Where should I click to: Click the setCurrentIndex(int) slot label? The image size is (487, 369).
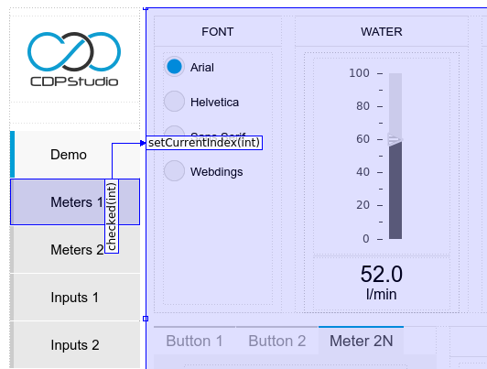pyautogui.click(x=204, y=143)
